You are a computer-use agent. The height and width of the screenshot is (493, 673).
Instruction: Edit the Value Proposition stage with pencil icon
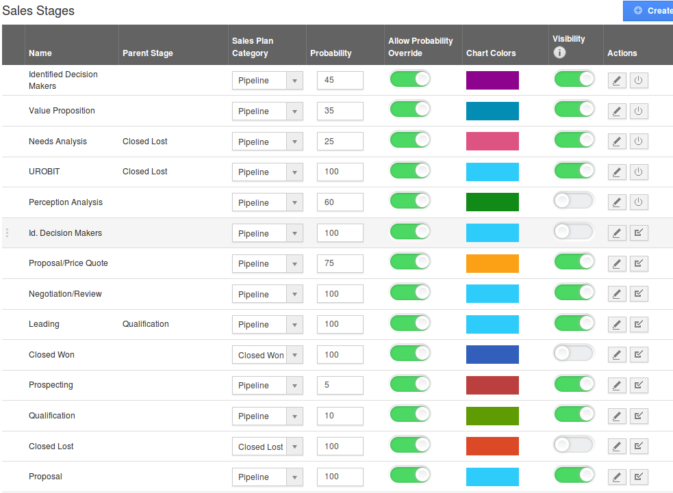pos(617,111)
